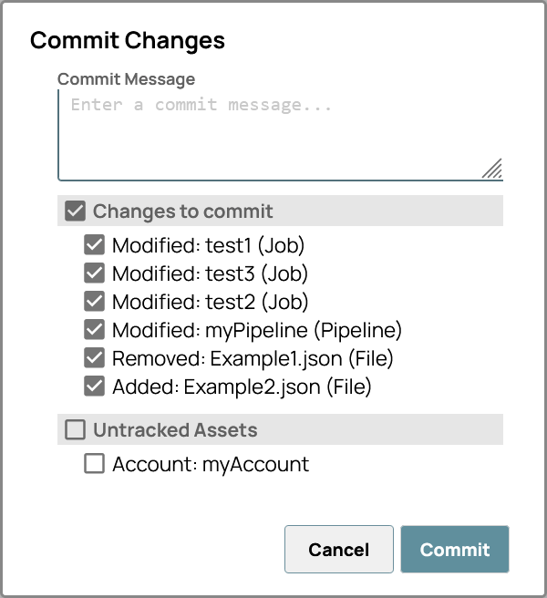Enable the Untracked Assets checkbox
This screenshot has height=598, width=547.
76,429
